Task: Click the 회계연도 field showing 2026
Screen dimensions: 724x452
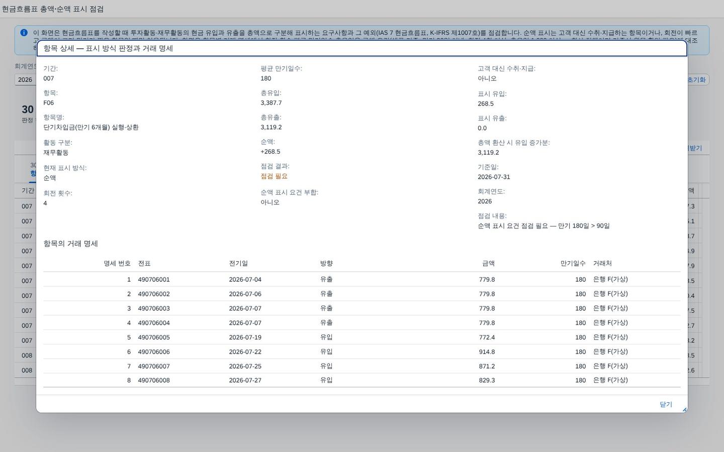Action: click(25, 80)
